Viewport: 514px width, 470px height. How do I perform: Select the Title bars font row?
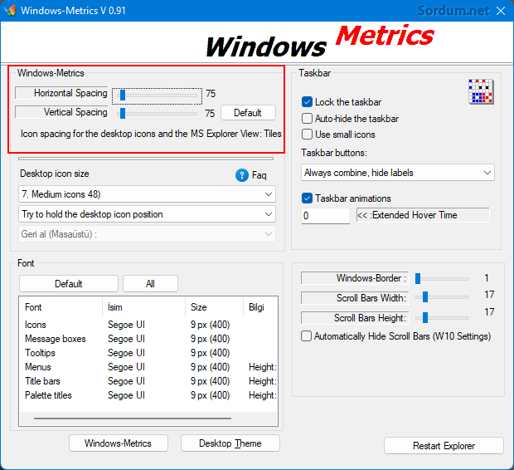pyautogui.click(x=148, y=381)
